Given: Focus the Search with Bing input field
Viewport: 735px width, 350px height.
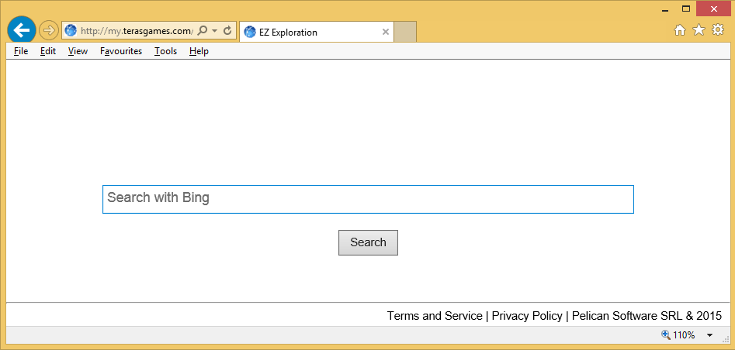Looking at the screenshot, I should 368,199.
